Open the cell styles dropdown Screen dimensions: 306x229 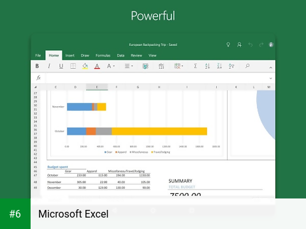178,66
